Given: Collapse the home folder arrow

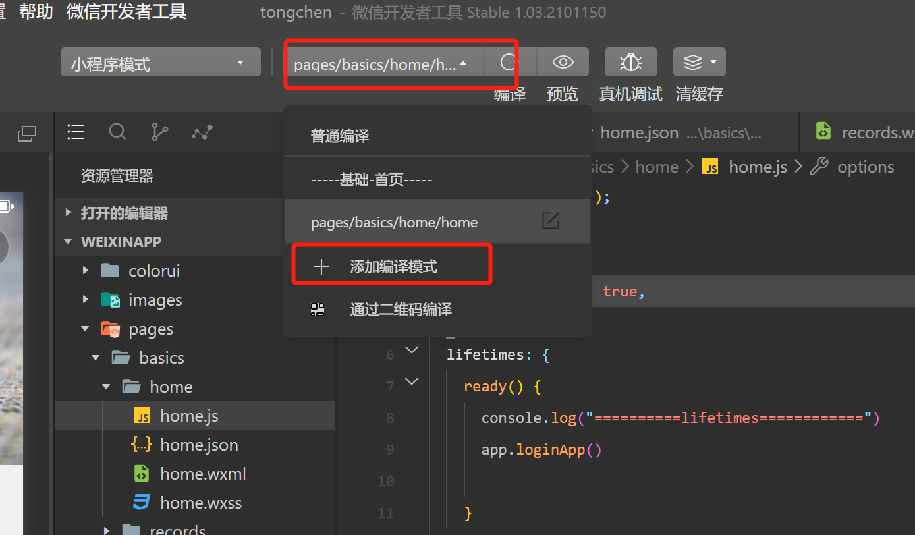Looking at the screenshot, I should click(x=107, y=387).
